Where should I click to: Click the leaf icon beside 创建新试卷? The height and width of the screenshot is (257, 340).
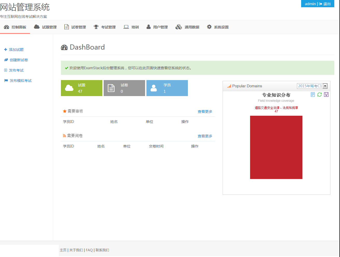(x=6, y=60)
